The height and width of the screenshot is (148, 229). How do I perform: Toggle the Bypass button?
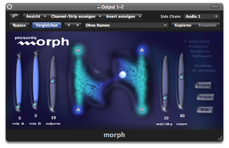click(x=19, y=25)
